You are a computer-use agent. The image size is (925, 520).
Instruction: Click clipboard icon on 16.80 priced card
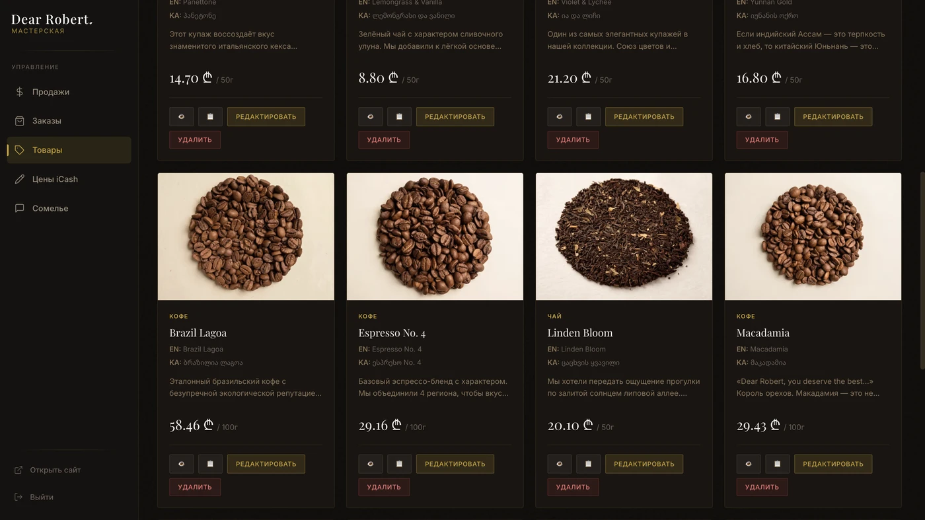coord(778,117)
